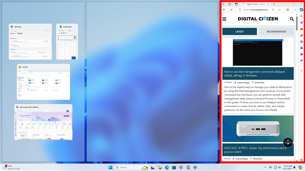Click the Edge page vertical scrollbar

297,23
